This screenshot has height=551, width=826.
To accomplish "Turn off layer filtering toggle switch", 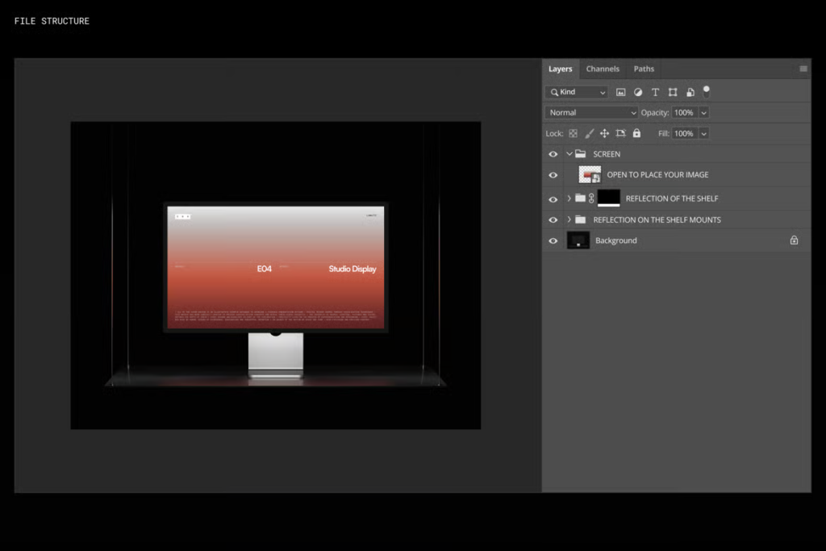I will click(707, 91).
